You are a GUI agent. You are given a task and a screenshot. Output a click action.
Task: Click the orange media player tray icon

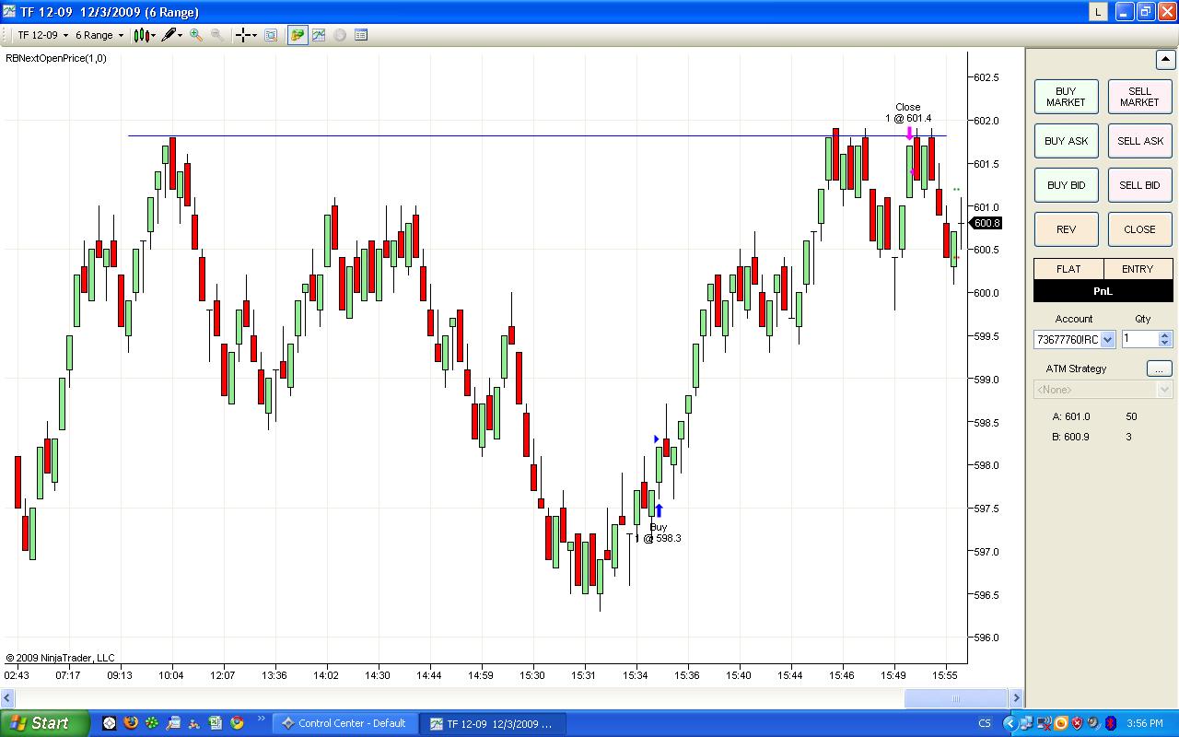1062,723
